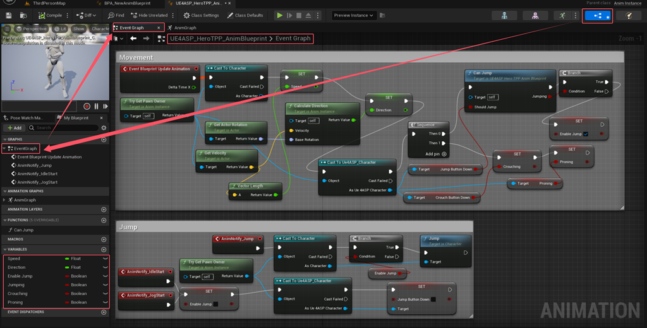This screenshot has height=328, width=647.
Task: Toggle Hide Unrelated nodes
Action: click(149, 16)
